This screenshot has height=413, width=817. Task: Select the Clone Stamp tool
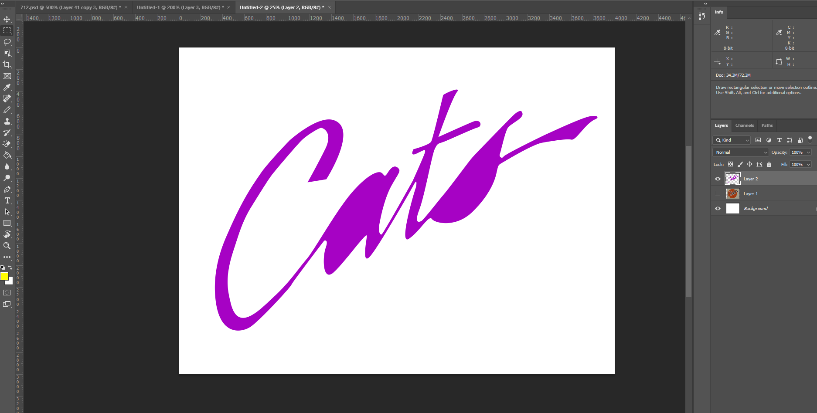[x=7, y=121]
